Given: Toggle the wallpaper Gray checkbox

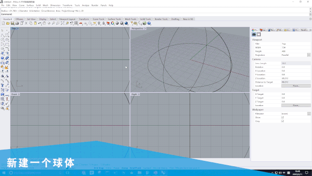Looking at the screenshot, I should (283, 121).
